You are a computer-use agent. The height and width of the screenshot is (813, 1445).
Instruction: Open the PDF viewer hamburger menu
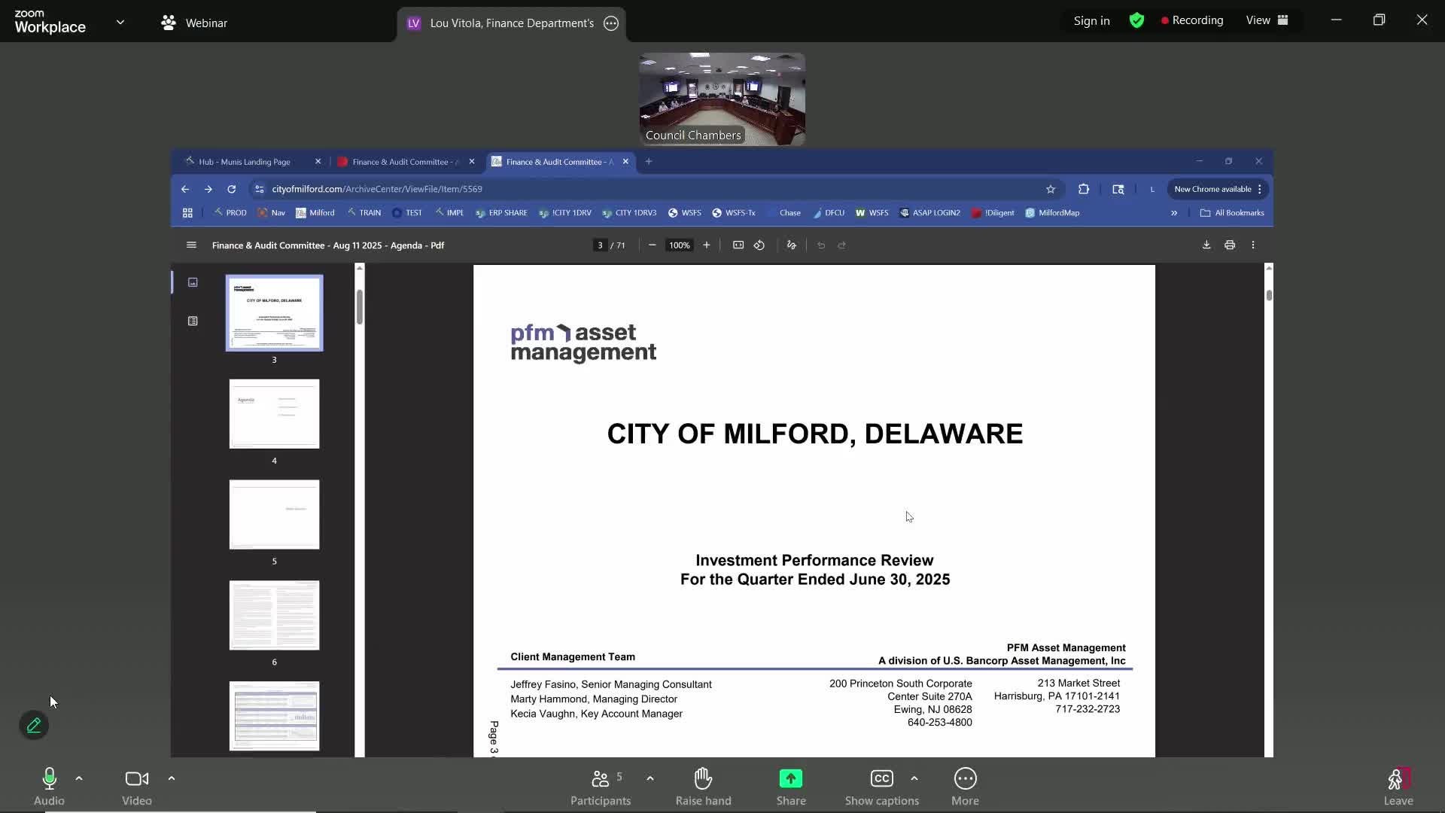pyautogui.click(x=190, y=245)
